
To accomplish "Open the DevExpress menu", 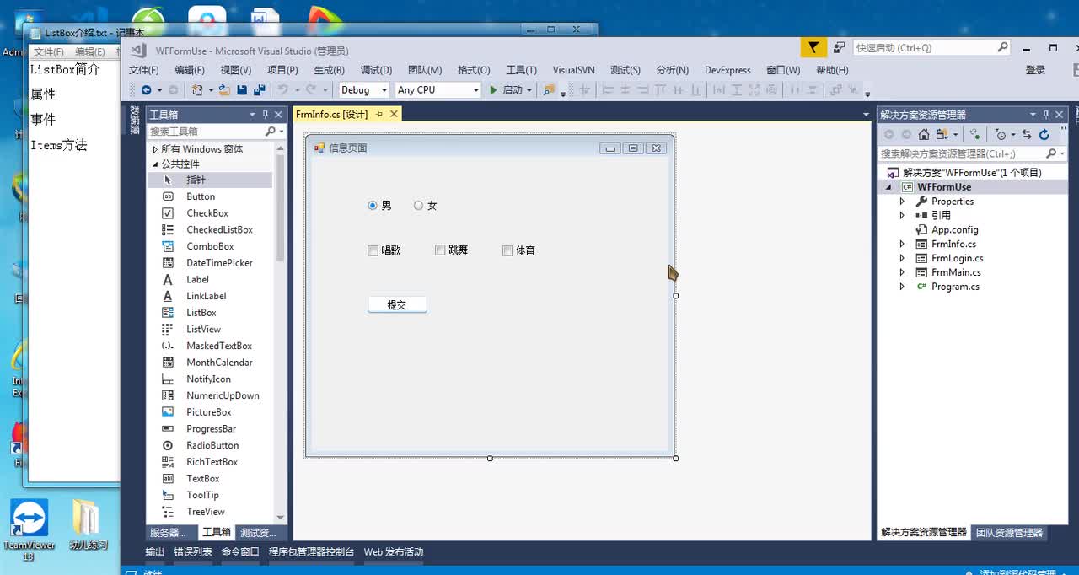I will pyautogui.click(x=727, y=70).
